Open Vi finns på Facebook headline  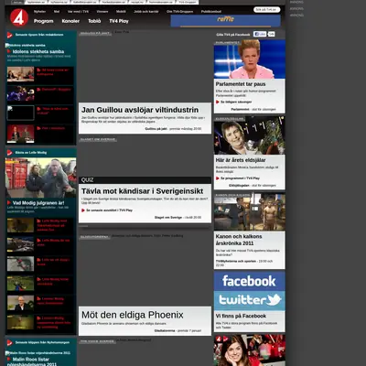(x=241, y=316)
